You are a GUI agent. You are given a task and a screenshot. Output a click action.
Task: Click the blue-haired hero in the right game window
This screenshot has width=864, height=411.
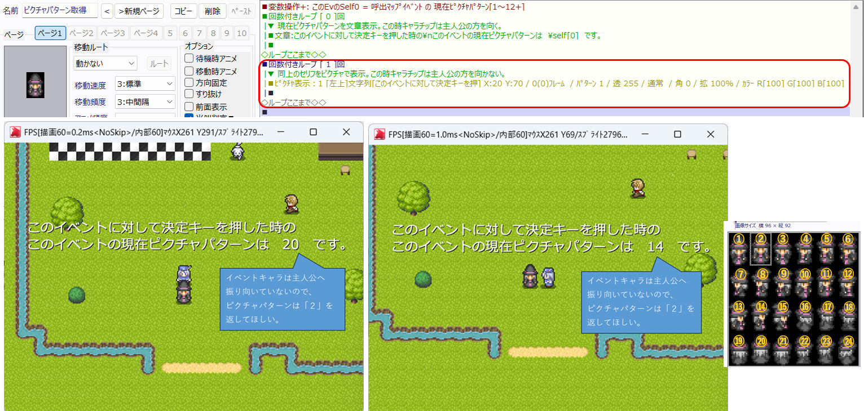click(548, 277)
